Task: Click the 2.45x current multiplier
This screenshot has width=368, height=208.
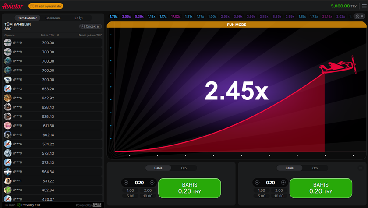Action: point(236,91)
